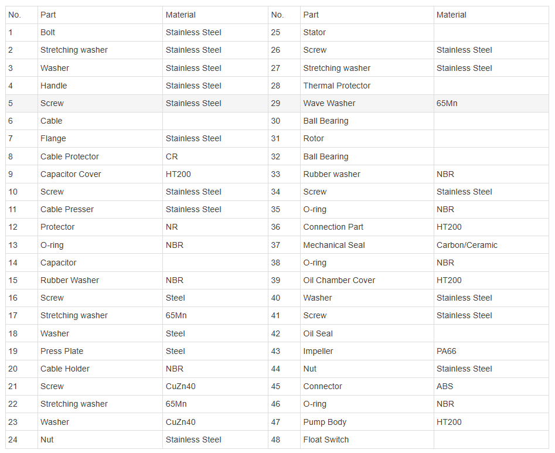Click the 'Cable Holder' cell
The width and height of the screenshot is (555, 453).
[x=100, y=369]
